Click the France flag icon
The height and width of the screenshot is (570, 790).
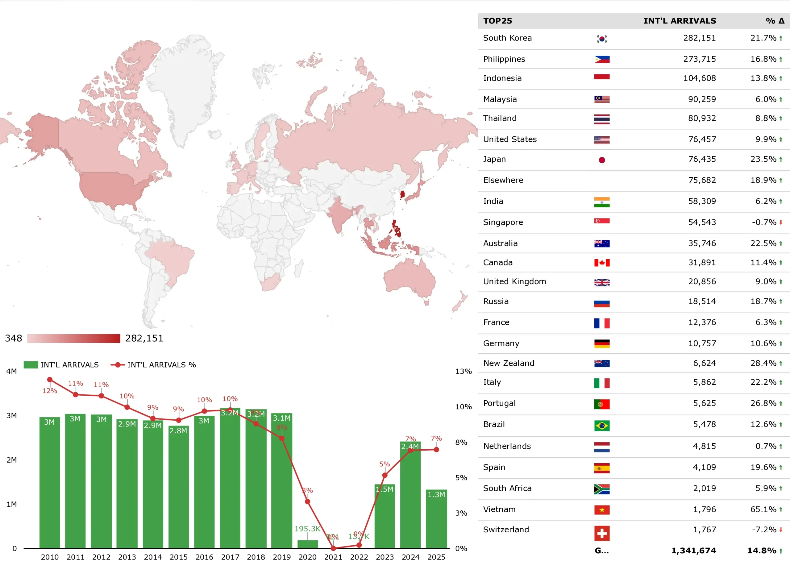tap(601, 323)
